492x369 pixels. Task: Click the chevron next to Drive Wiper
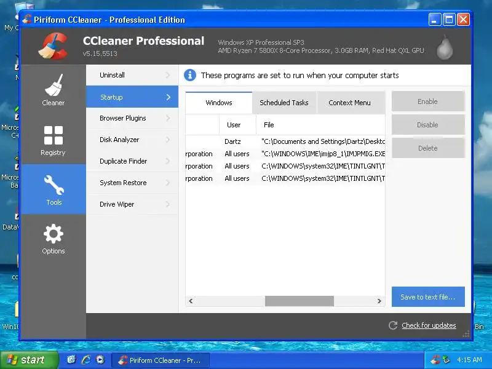[x=168, y=204]
